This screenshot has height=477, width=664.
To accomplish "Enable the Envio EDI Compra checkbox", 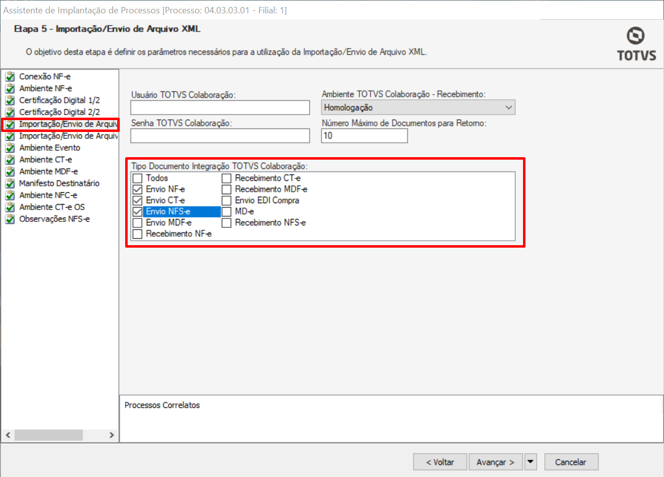I will [227, 201].
